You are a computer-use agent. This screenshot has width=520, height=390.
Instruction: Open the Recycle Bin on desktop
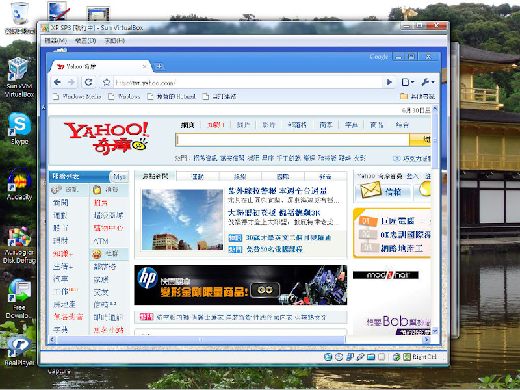click(x=19, y=18)
